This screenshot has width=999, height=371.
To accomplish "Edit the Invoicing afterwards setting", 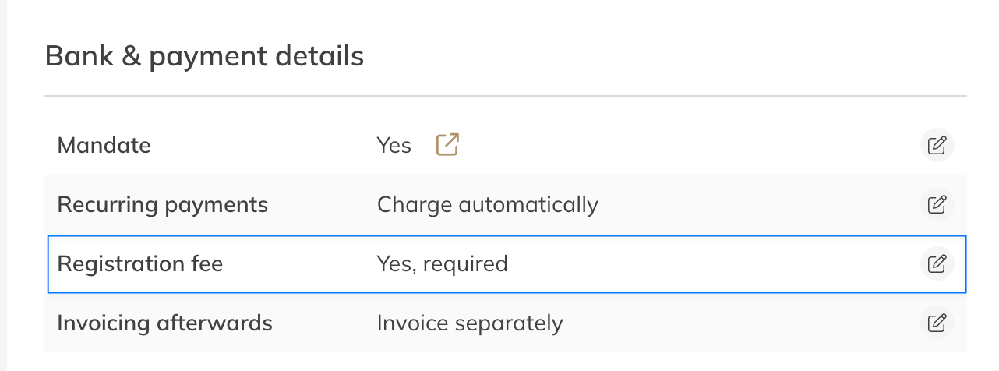I will [x=937, y=323].
